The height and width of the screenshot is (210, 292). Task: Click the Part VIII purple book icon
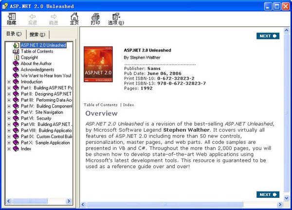pos(16,130)
